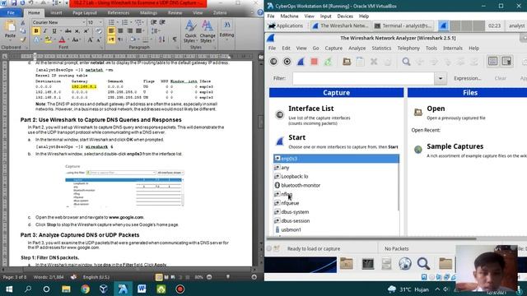Open the Change Case Aa dropdown
The width and height of the screenshot is (527, 296).
(76, 40)
